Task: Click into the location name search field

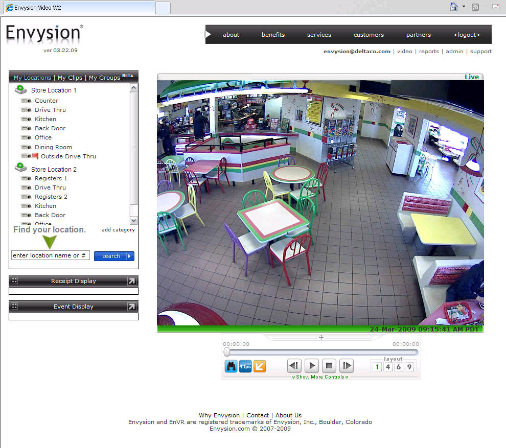Action: tap(50, 255)
